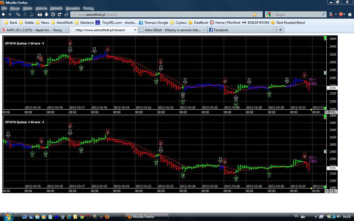Open history with the clock icon
Screen dimensions: 354x221
53,14
